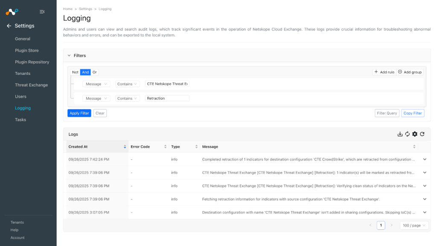Click the Add group button
Image resolution: width=437 pixels, height=246 pixels.
pyautogui.click(x=410, y=72)
